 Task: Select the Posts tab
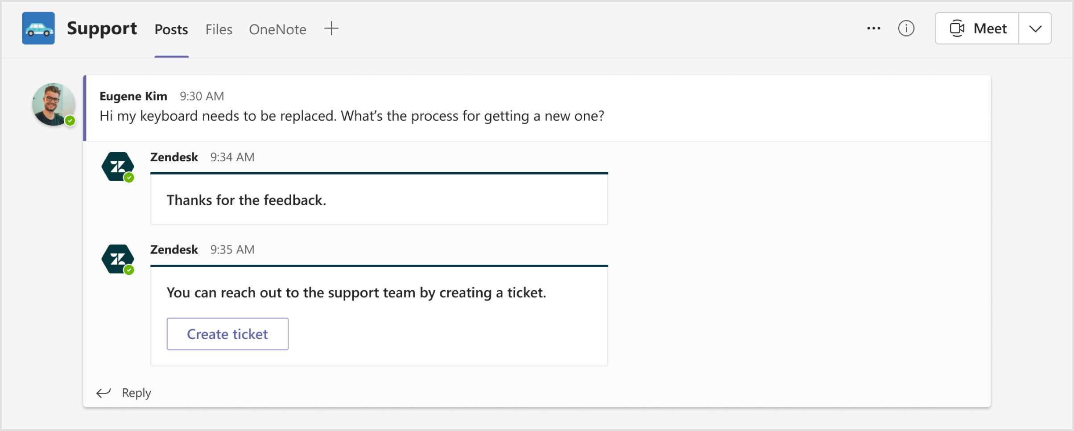(170, 28)
